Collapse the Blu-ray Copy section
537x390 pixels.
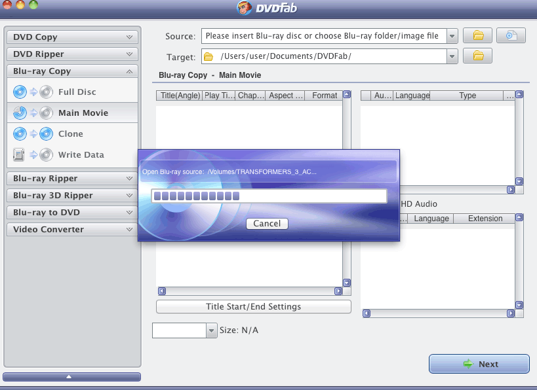click(72, 71)
